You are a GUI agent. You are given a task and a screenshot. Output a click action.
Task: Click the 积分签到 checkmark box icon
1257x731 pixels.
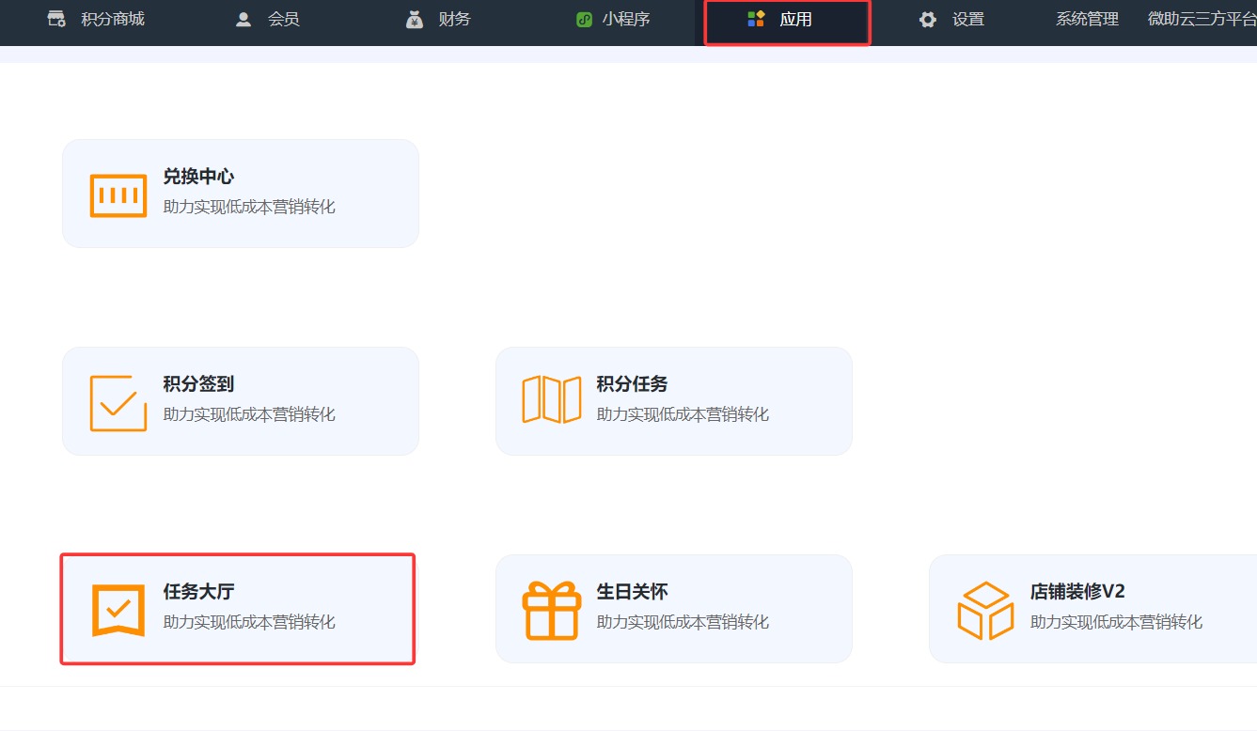click(x=118, y=403)
